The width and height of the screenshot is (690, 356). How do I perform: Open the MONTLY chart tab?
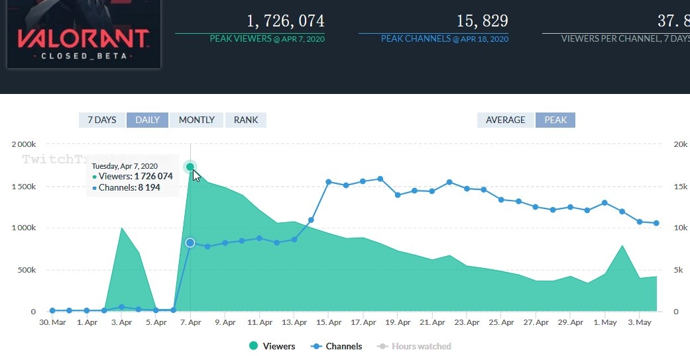click(196, 120)
